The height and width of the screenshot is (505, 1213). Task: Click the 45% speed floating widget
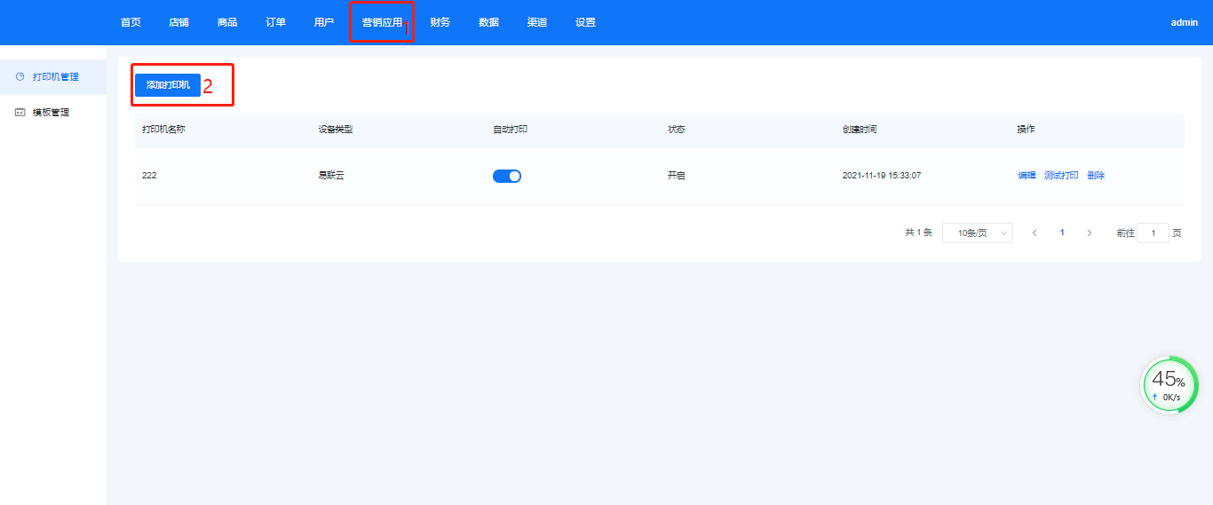pyautogui.click(x=1169, y=385)
